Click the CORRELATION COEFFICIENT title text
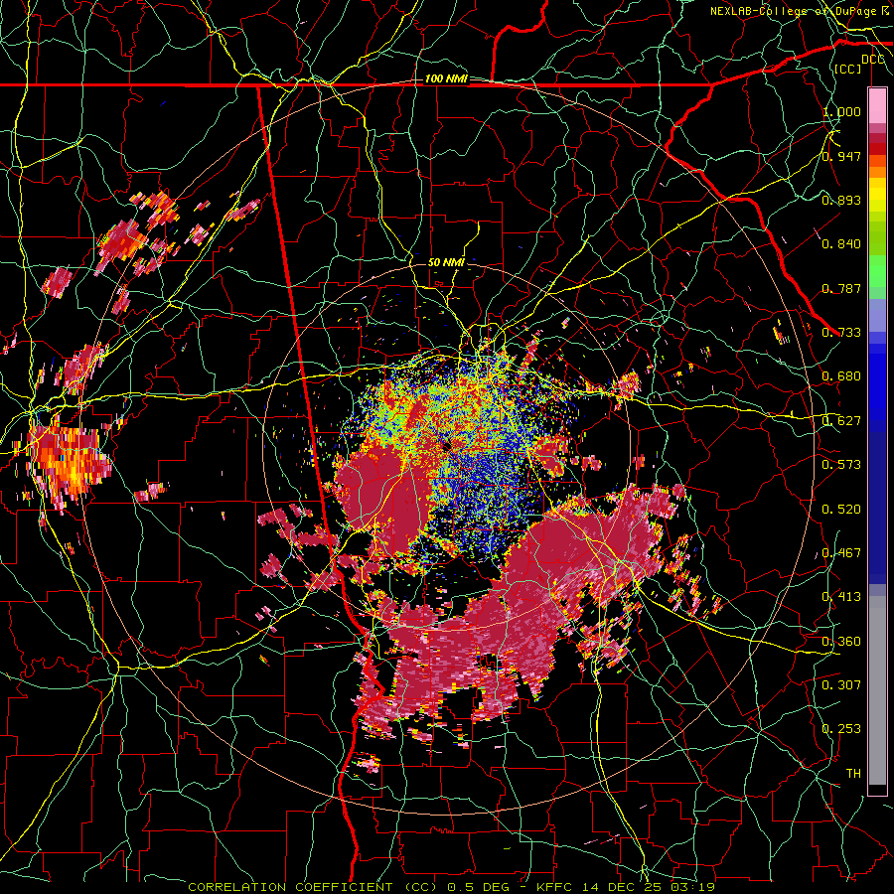Screen dimensions: 894x894 coord(290,887)
